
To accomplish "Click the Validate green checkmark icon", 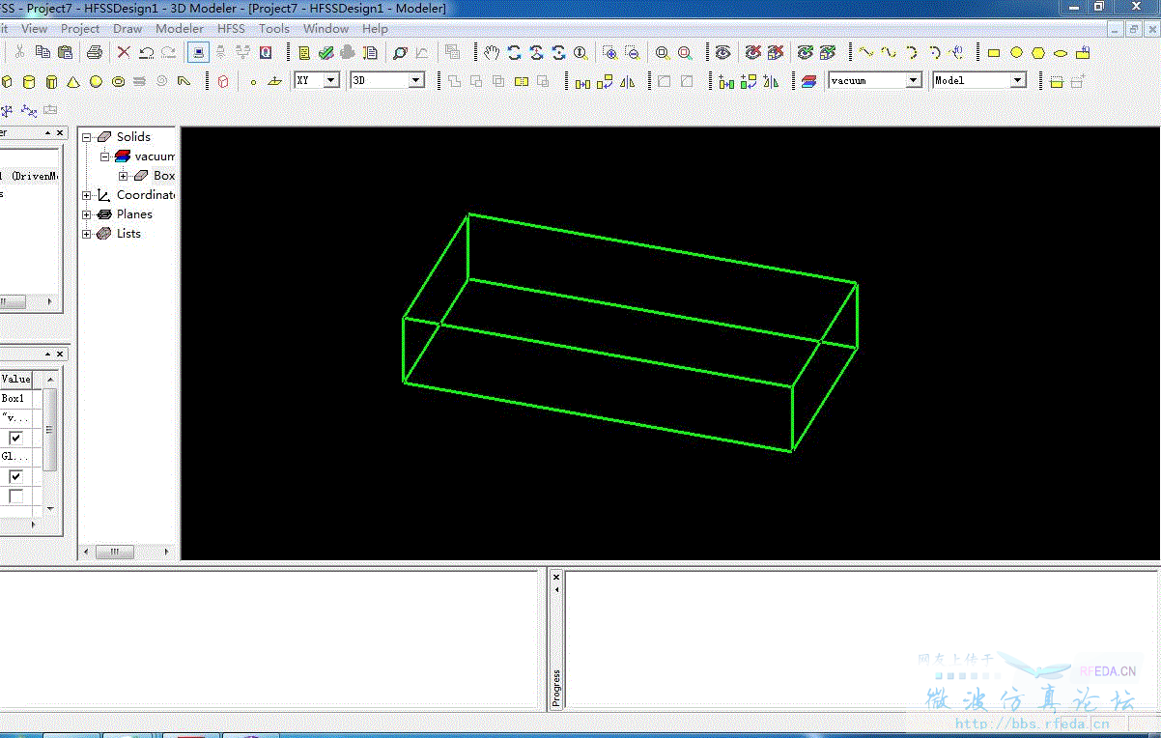I will click(x=326, y=52).
